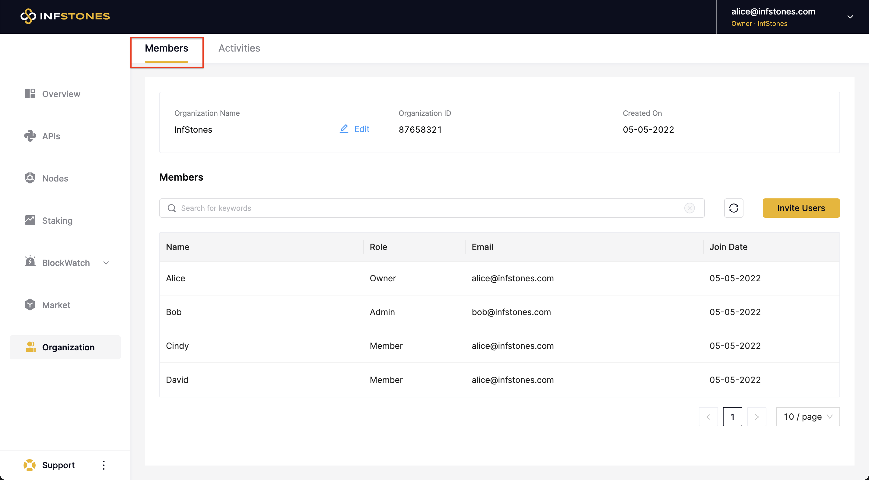Open the alice@infstones.com account dropdown

point(850,17)
